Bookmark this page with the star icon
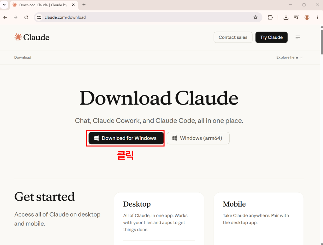The height and width of the screenshot is (245, 323). [255, 18]
